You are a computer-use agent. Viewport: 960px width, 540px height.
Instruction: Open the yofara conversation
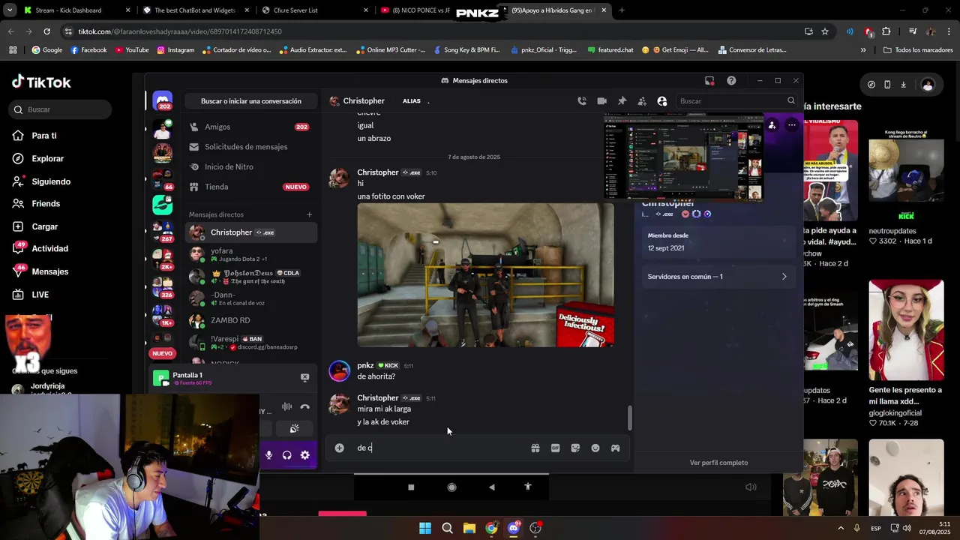click(x=250, y=254)
